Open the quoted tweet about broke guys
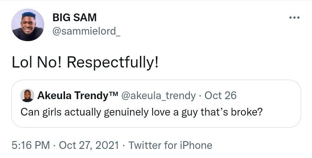 point(156,104)
